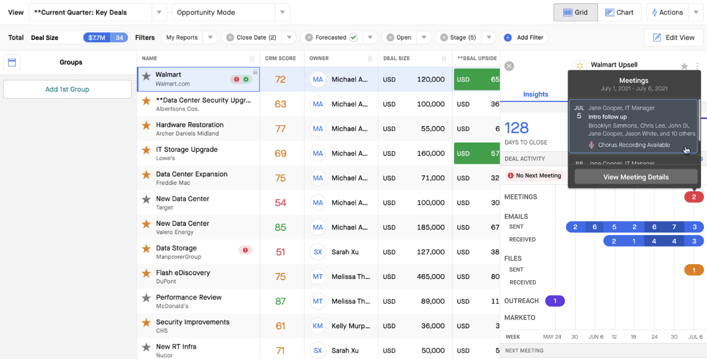Click the MT avatar on Flash eDiscovery row
Image resolution: width=707 pixels, height=359 pixels.
point(318,277)
